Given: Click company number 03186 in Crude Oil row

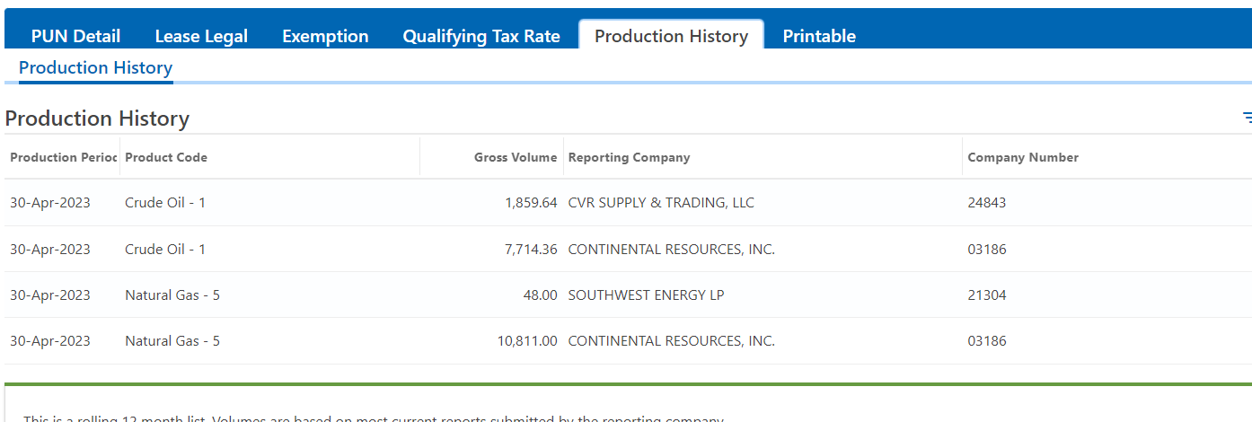Looking at the screenshot, I should 986,250.
